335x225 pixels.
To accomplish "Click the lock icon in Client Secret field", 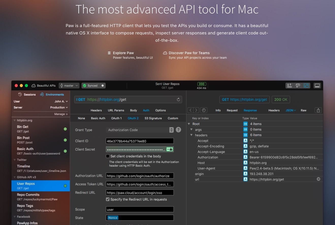I will click(x=171, y=149).
